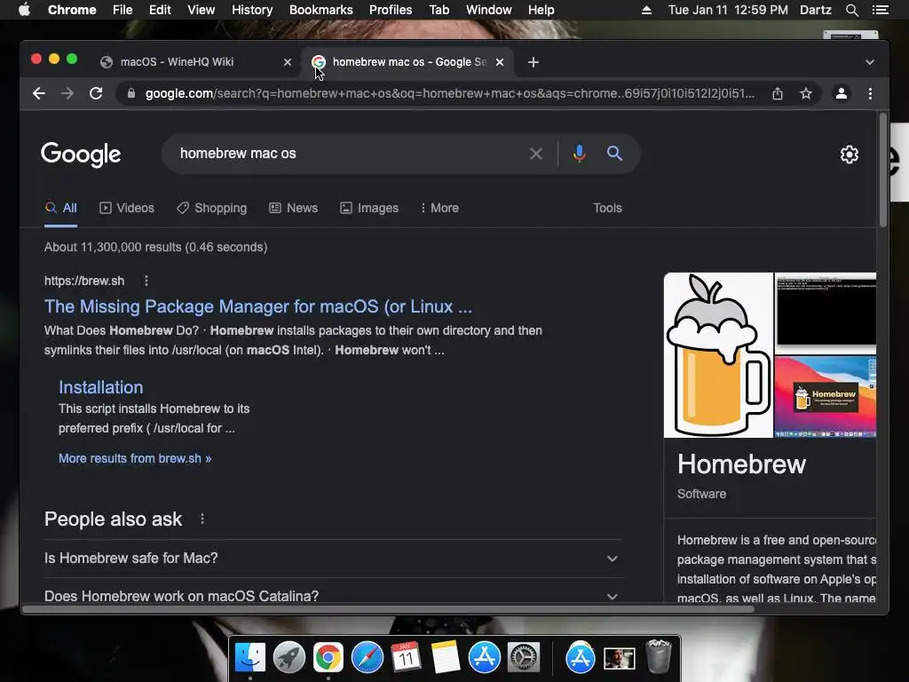
Task: Select the News search tab
Action: 293,208
